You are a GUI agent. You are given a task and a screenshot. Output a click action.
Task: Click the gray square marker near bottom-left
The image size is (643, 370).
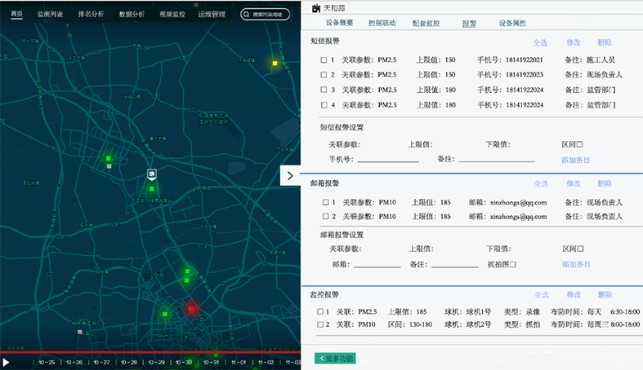79,332
